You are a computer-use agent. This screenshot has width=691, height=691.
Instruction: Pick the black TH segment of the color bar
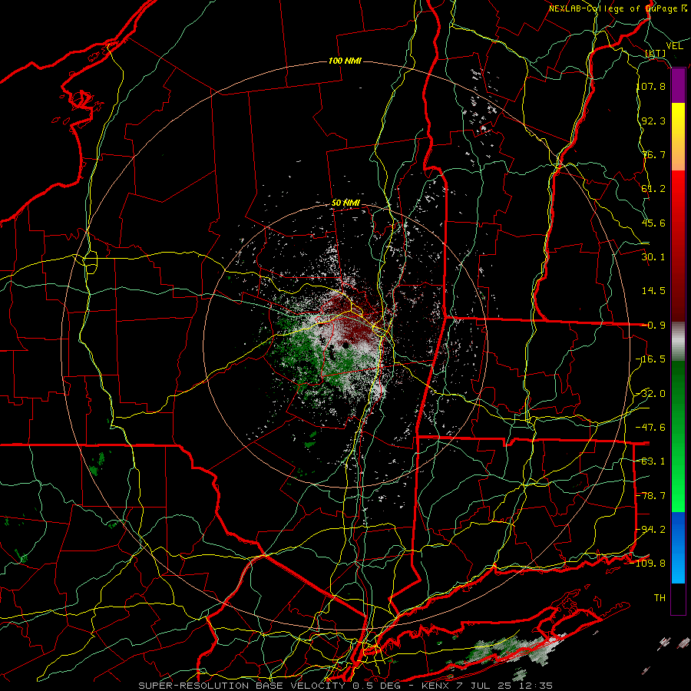[678, 598]
